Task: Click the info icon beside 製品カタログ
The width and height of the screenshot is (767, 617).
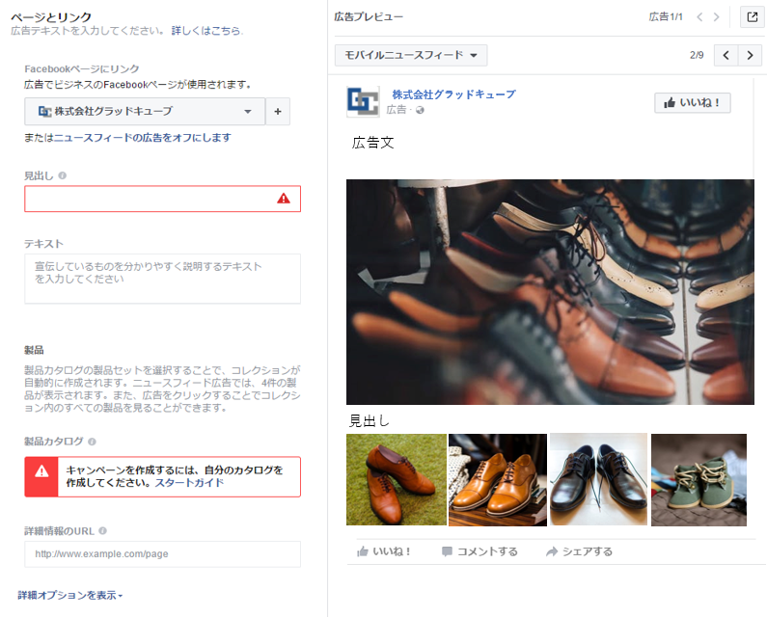Action: click(92, 442)
